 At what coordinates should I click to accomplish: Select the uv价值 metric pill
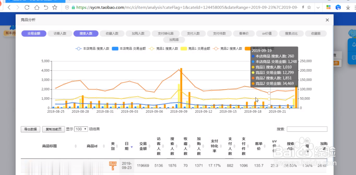267,33
